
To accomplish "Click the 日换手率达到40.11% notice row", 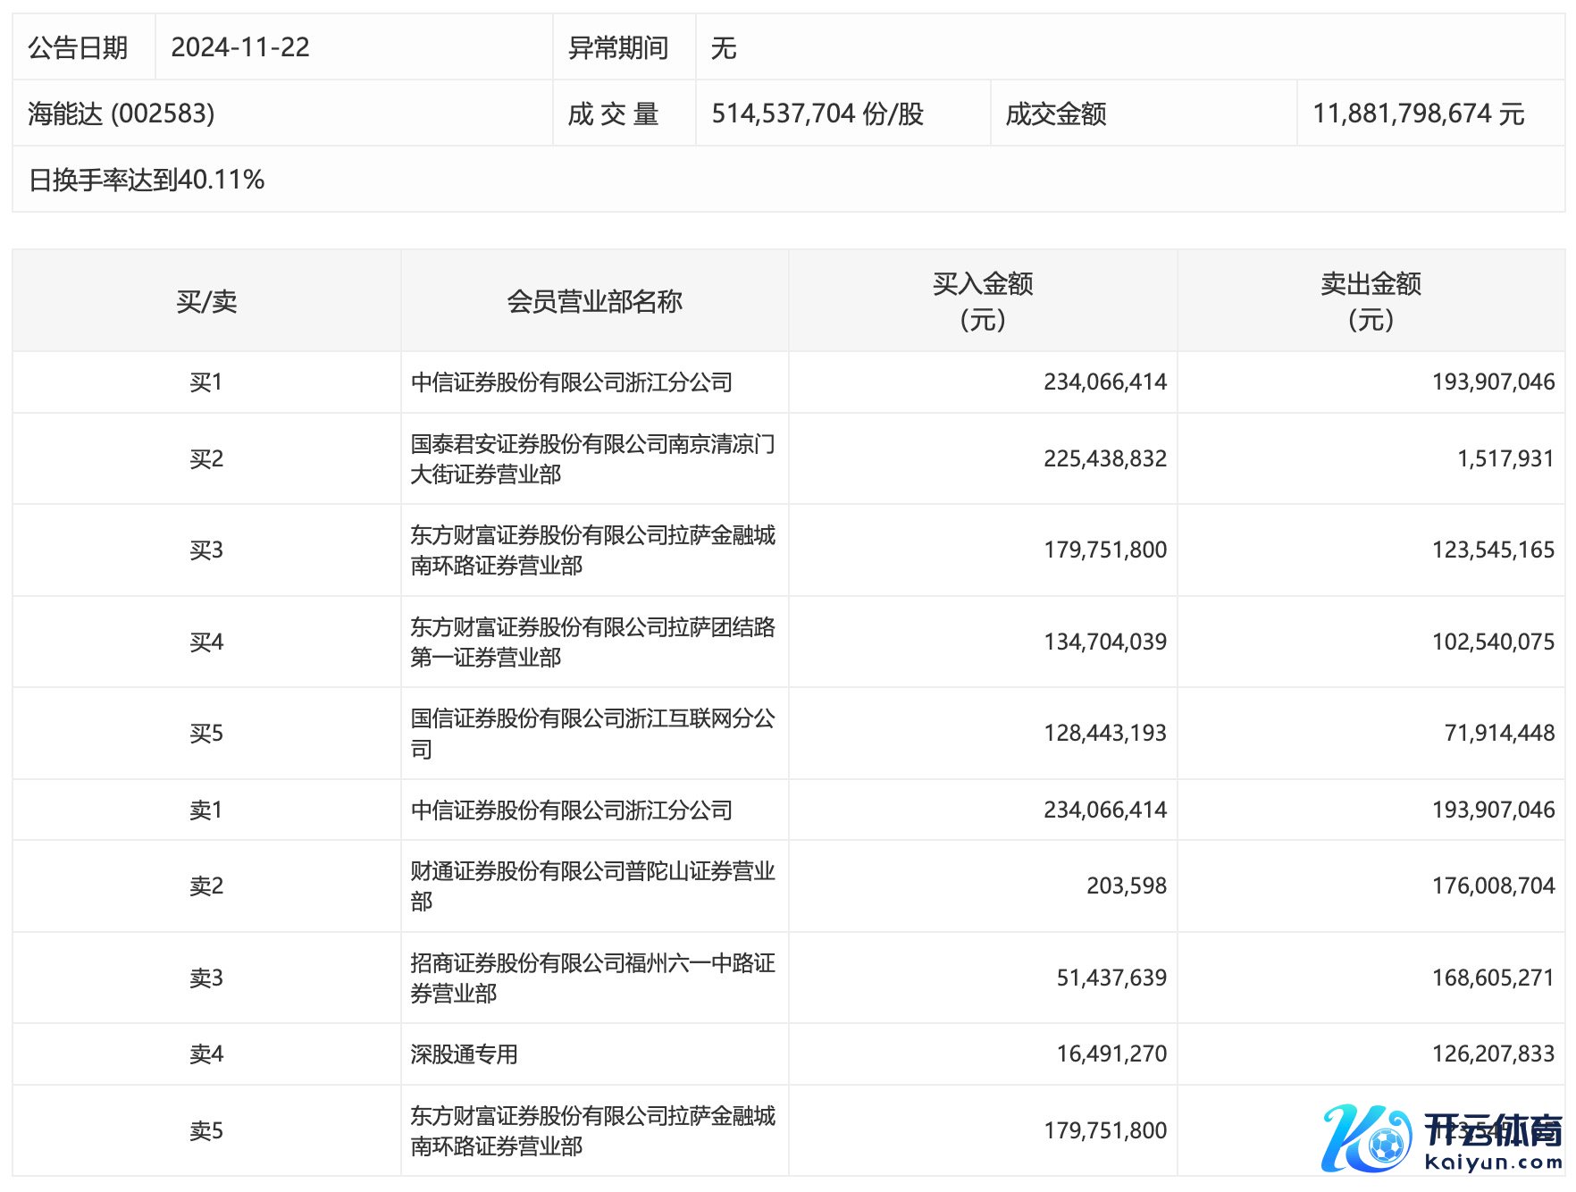I will (x=147, y=180).
